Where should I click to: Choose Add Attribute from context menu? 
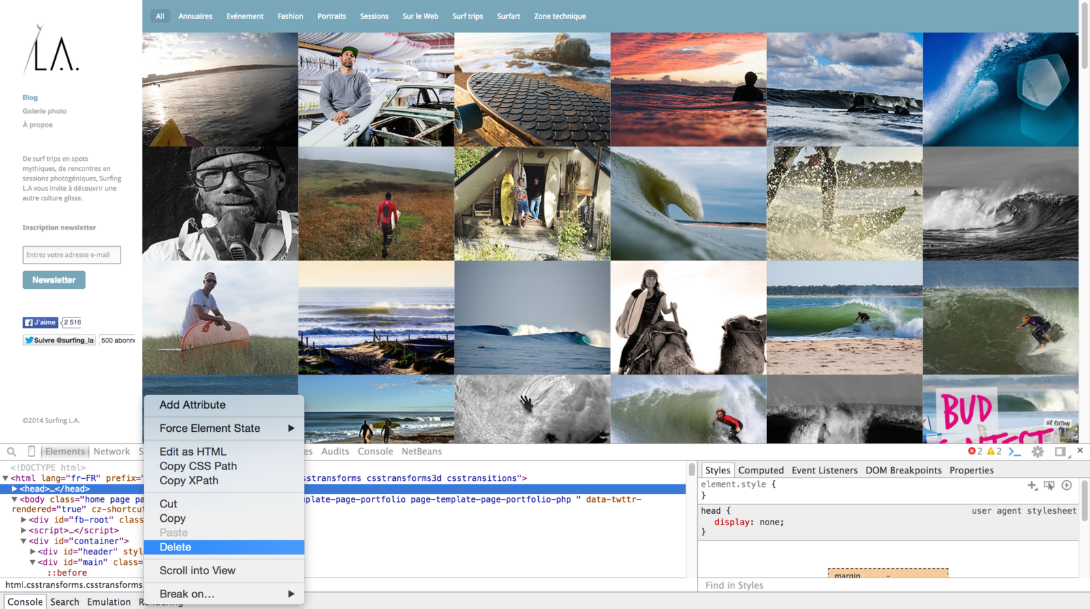(x=224, y=405)
